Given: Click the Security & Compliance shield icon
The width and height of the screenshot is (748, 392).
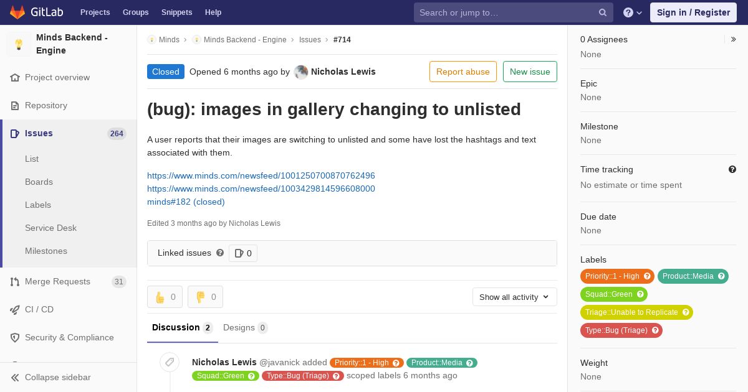Looking at the screenshot, I should (x=15, y=338).
